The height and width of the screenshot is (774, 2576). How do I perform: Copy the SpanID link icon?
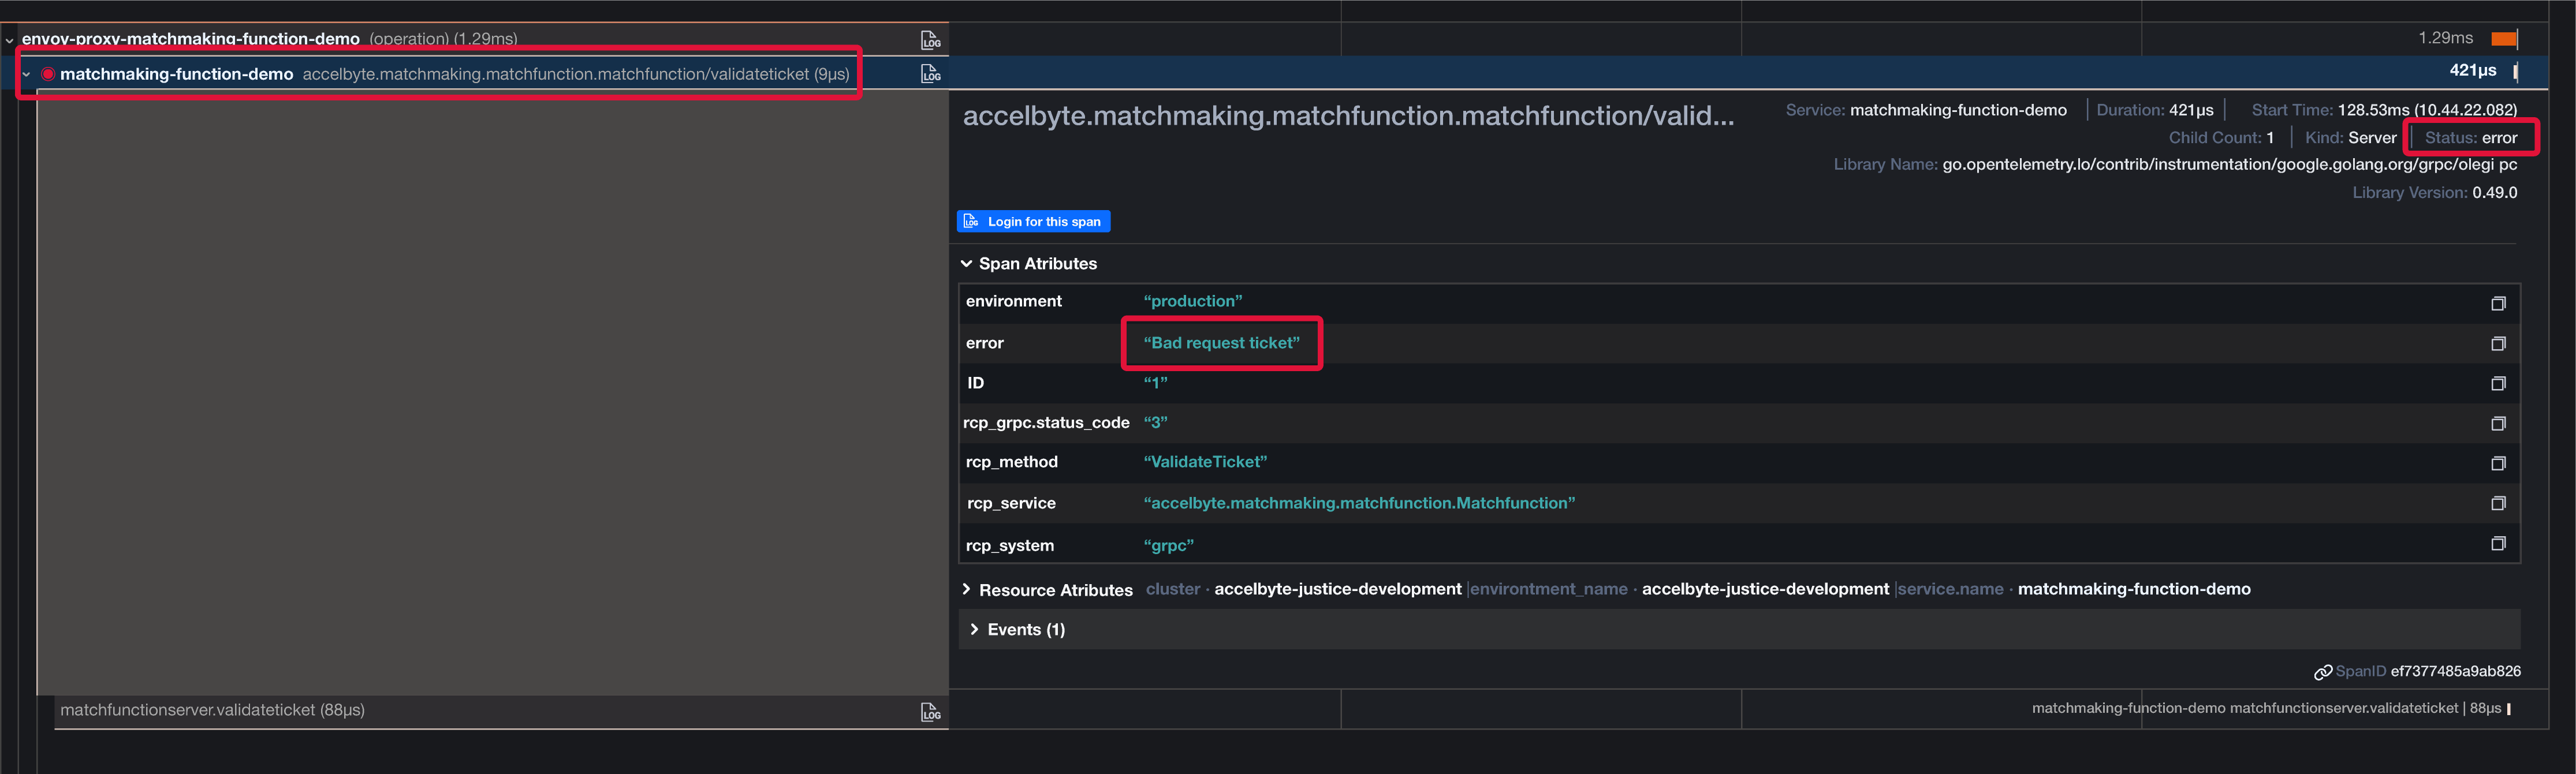tap(2322, 672)
